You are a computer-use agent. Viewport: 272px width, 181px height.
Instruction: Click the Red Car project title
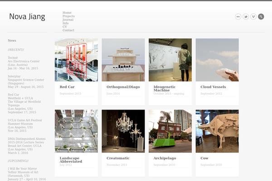point(67,87)
